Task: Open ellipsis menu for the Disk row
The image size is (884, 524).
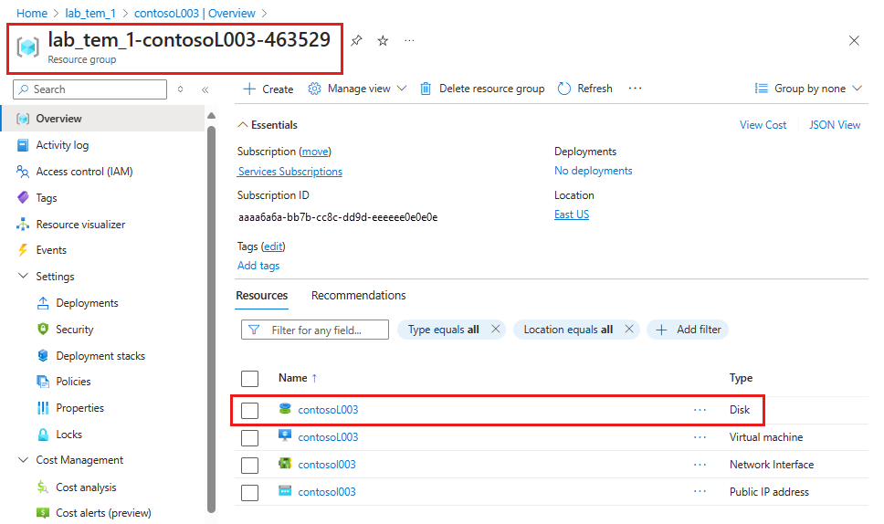Action: (700, 410)
